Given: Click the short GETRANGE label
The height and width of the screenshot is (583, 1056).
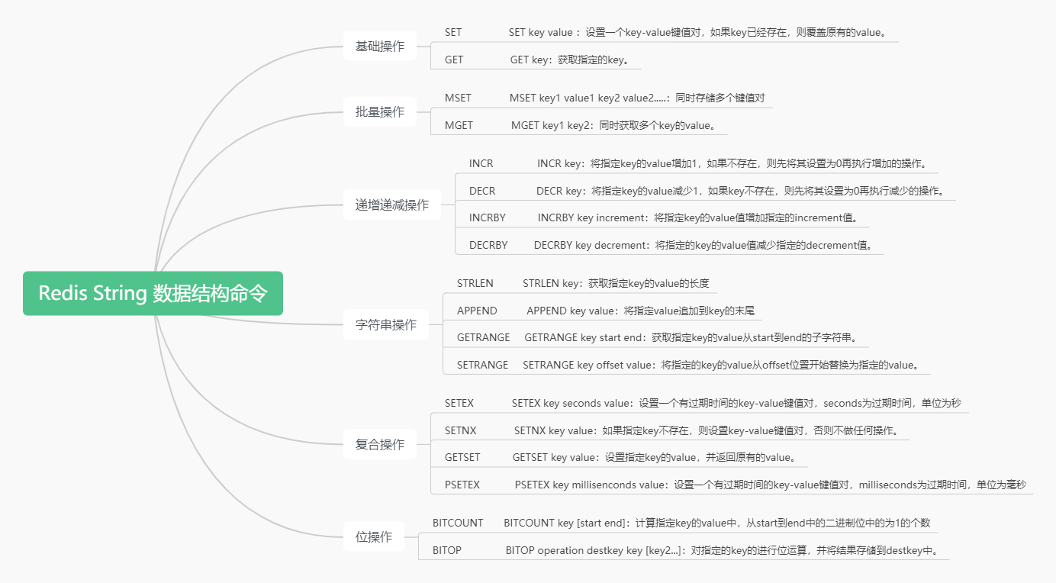Looking at the screenshot, I should [x=484, y=337].
